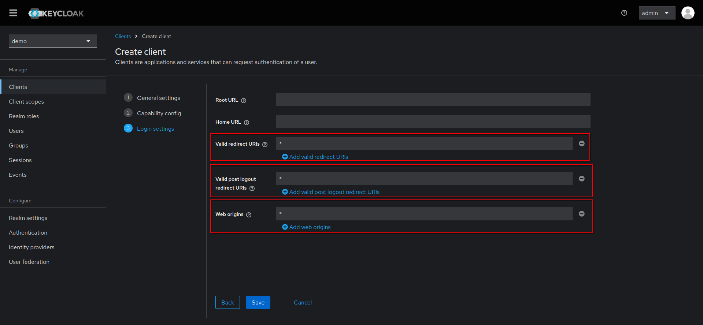Screen dimensions: 703x325
Task: Click Add valid redirect URIs
Action: (315, 157)
